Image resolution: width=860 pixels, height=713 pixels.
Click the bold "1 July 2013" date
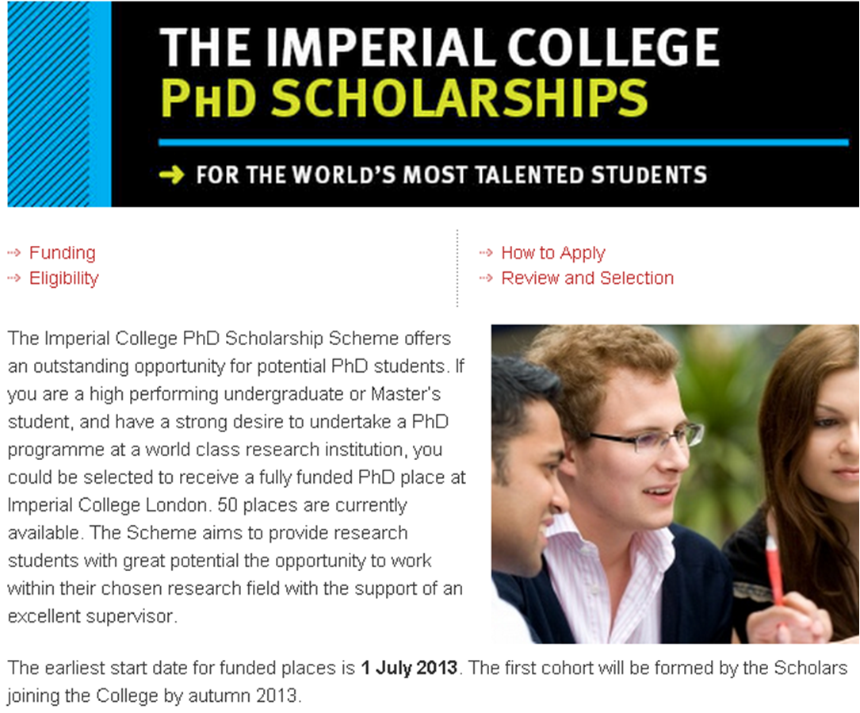pyautogui.click(x=409, y=668)
